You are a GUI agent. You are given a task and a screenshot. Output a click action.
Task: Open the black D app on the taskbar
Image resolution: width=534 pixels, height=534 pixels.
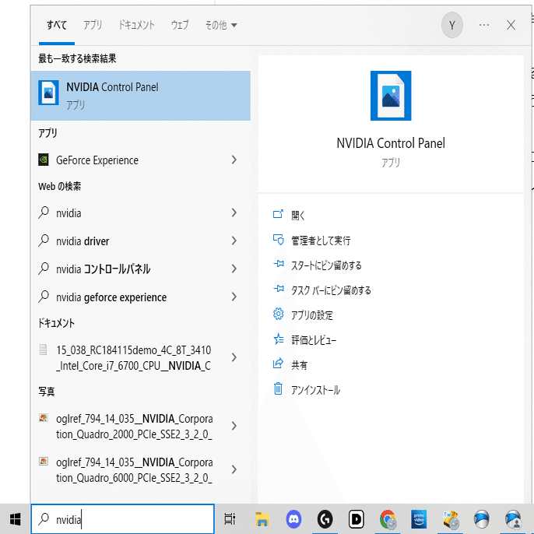coord(357,519)
